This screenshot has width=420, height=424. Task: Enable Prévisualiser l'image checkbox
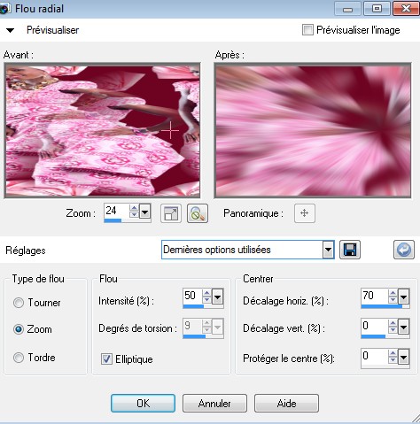coord(307,30)
